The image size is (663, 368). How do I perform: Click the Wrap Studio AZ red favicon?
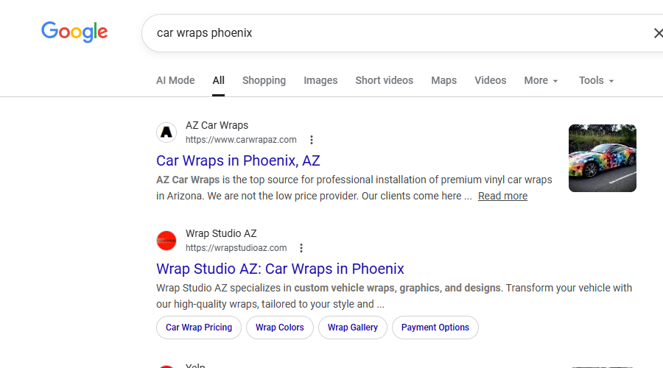click(x=166, y=241)
